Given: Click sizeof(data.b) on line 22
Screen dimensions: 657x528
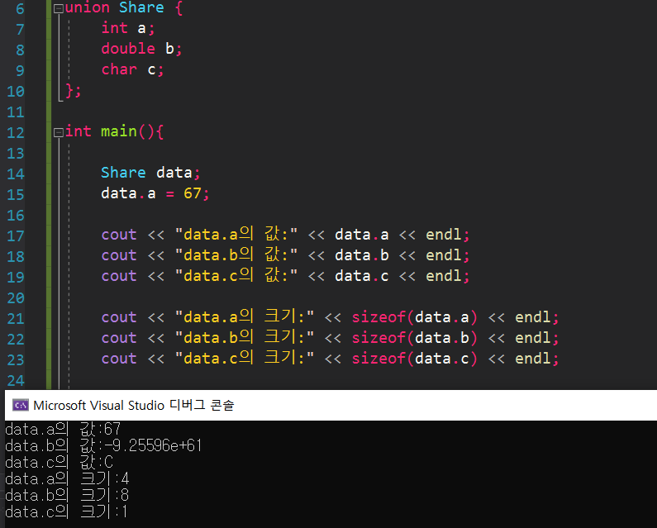Looking at the screenshot, I should point(414,338).
